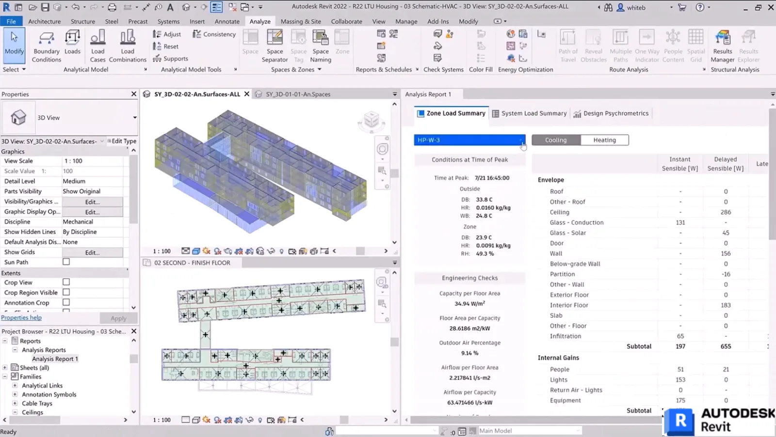Expand the Select panel dropdown
776x437 pixels.
14,69
